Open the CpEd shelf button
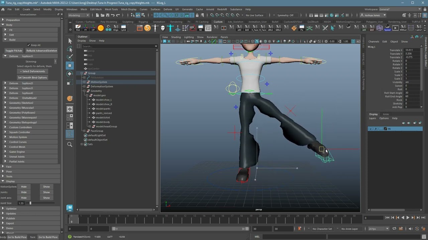 point(123,28)
